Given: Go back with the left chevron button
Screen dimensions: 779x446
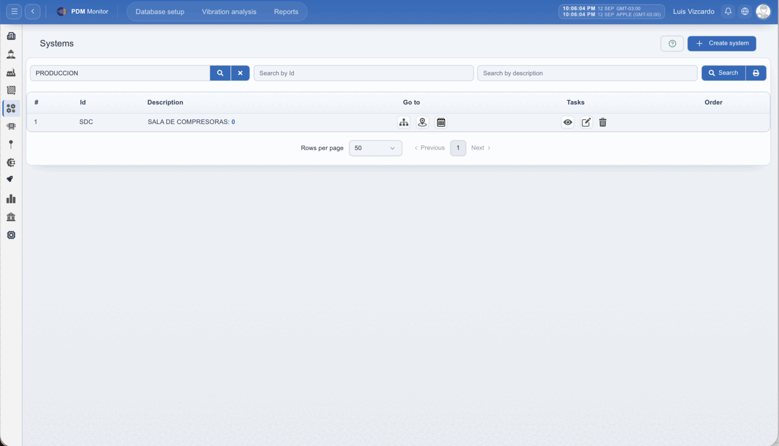Looking at the screenshot, I should 32,12.
